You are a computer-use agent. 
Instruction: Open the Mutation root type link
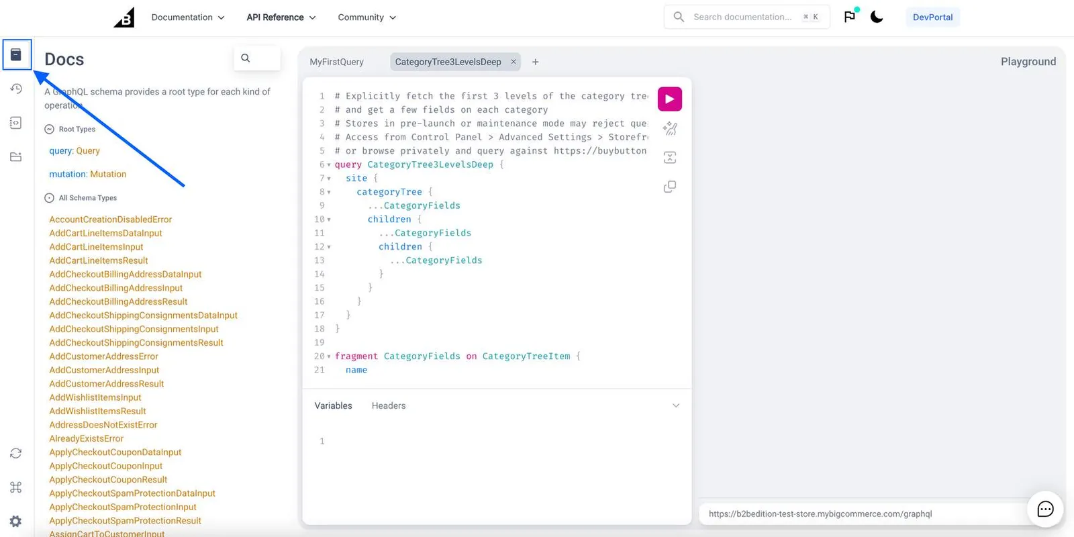(108, 174)
